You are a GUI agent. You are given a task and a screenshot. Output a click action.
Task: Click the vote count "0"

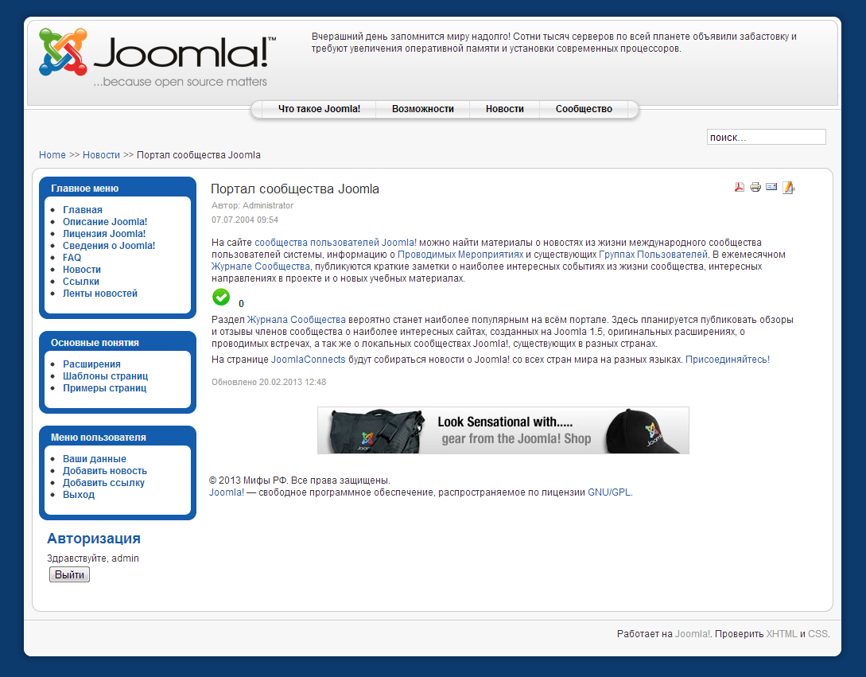tap(241, 303)
